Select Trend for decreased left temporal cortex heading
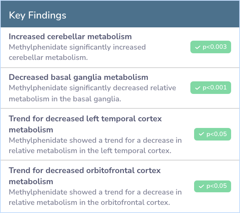 click(x=85, y=124)
